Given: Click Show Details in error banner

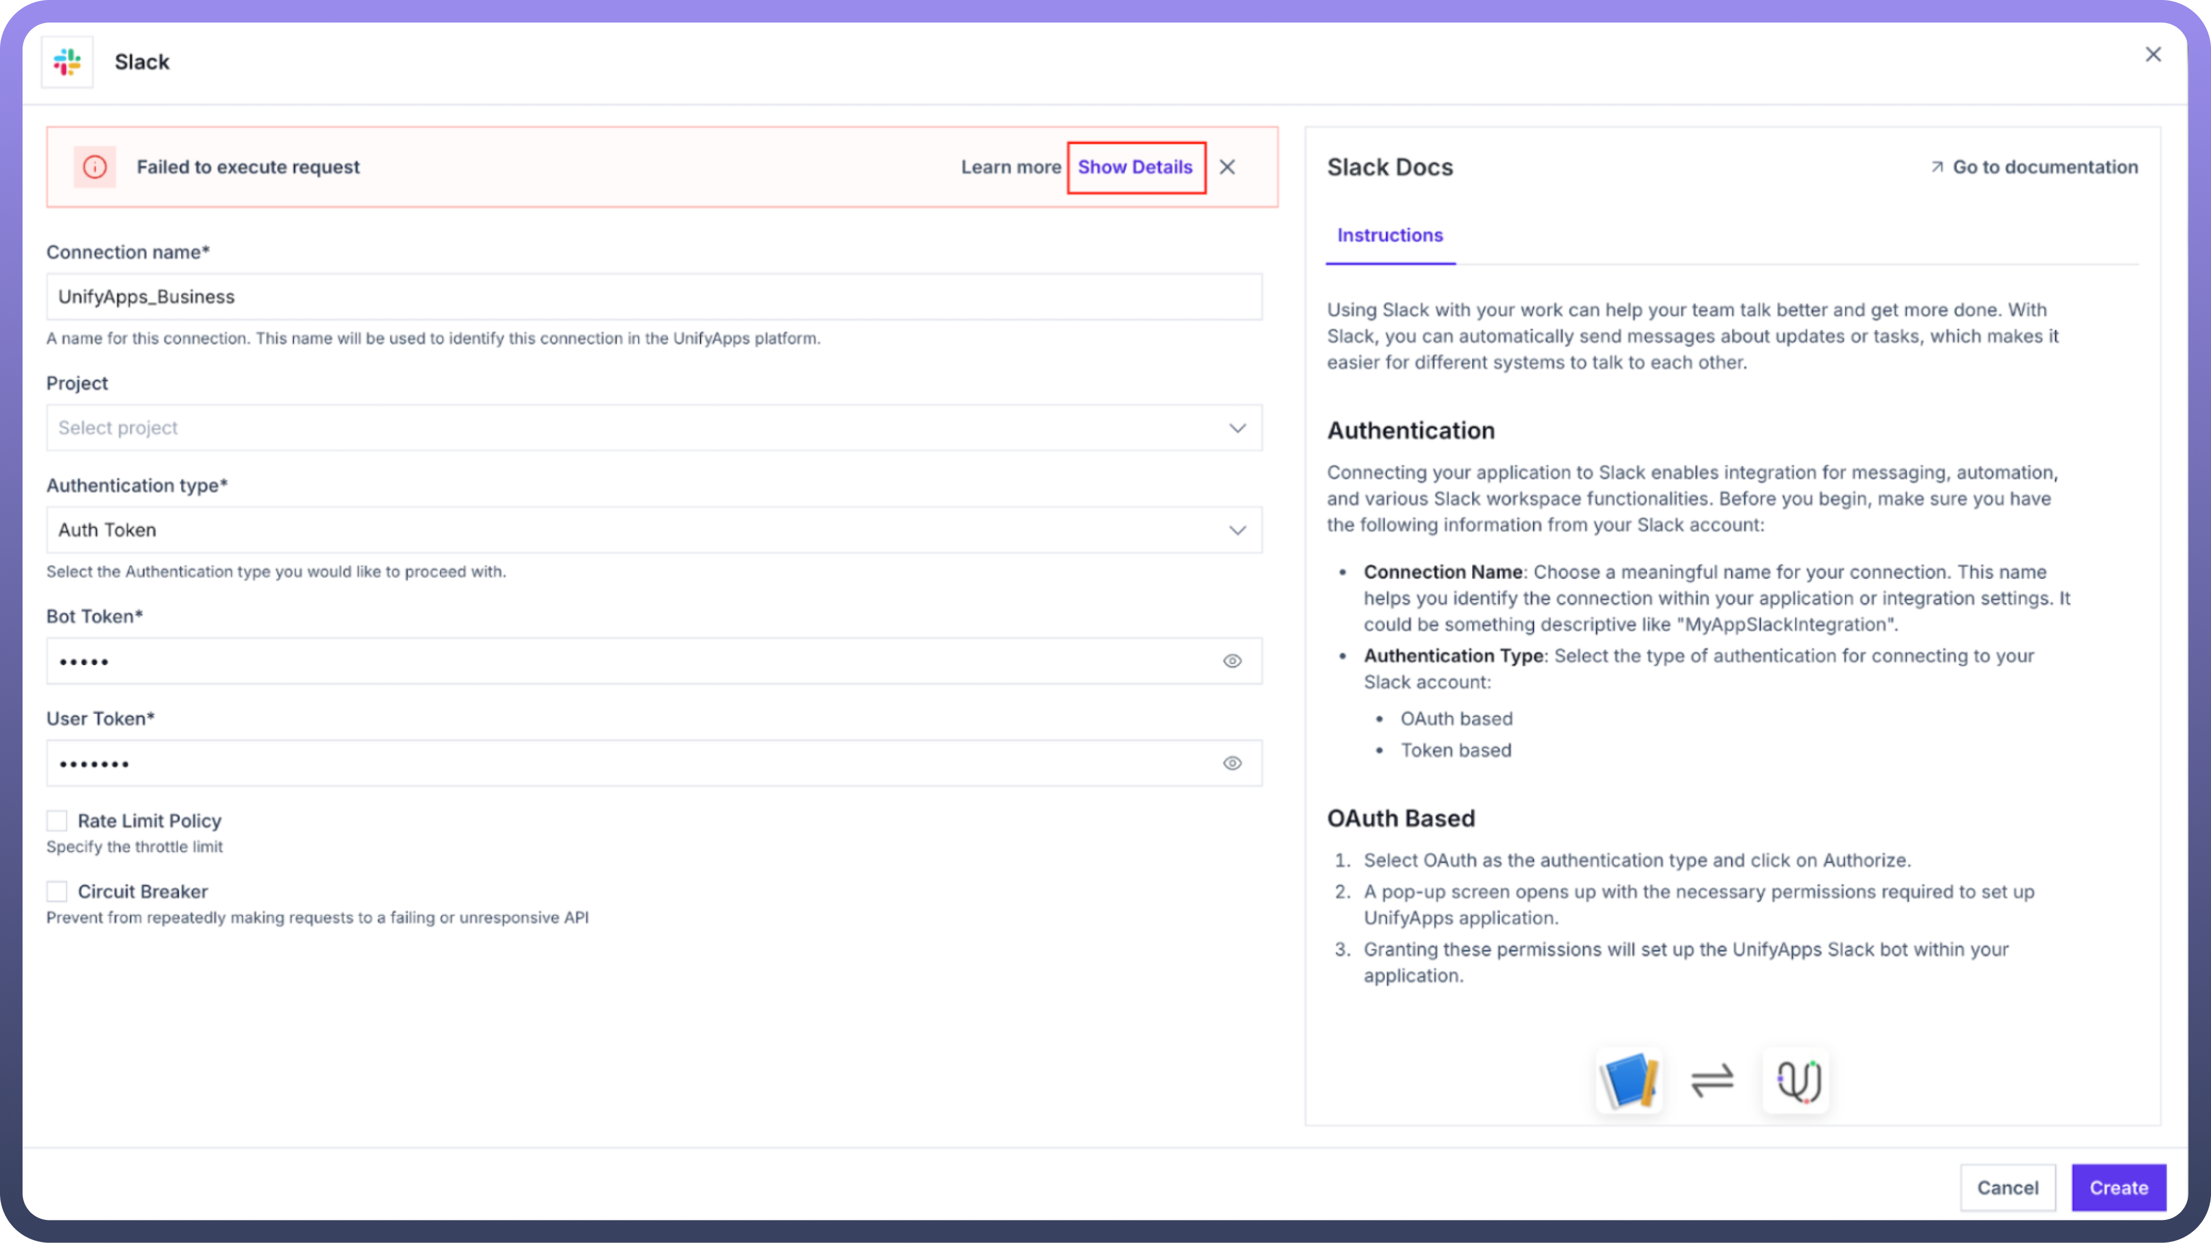Looking at the screenshot, I should (x=1135, y=166).
